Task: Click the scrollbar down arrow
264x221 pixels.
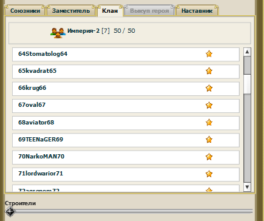Action: [x=247, y=187]
